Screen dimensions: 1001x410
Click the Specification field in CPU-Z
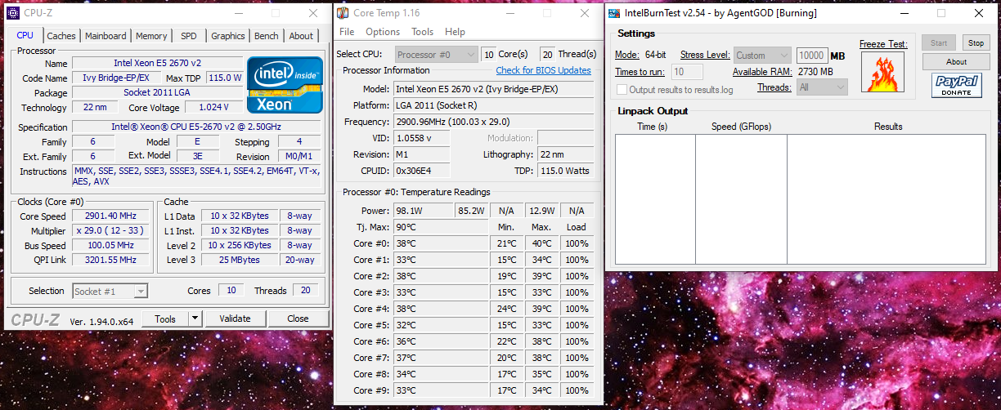[197, 127]
